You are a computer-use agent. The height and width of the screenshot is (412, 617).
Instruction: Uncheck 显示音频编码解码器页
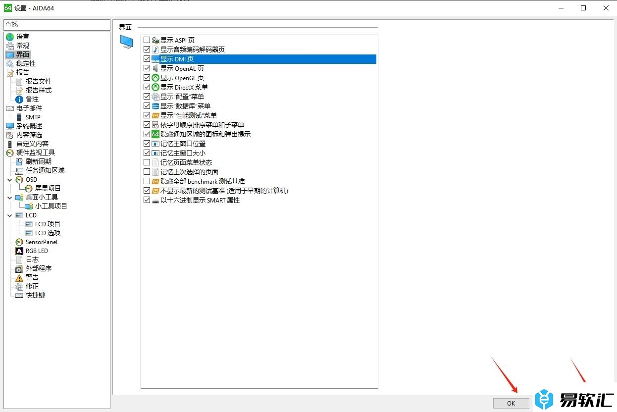click(147, 50)
